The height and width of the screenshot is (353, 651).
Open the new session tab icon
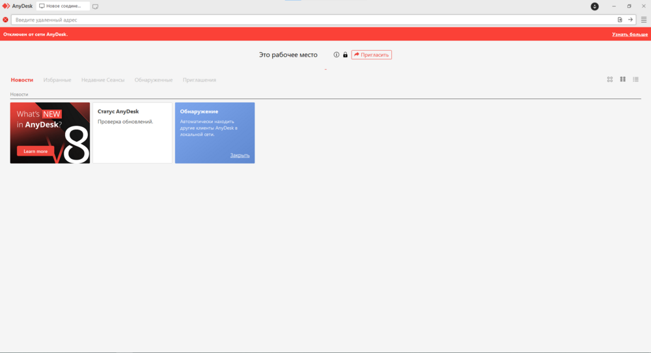(96, 7)
